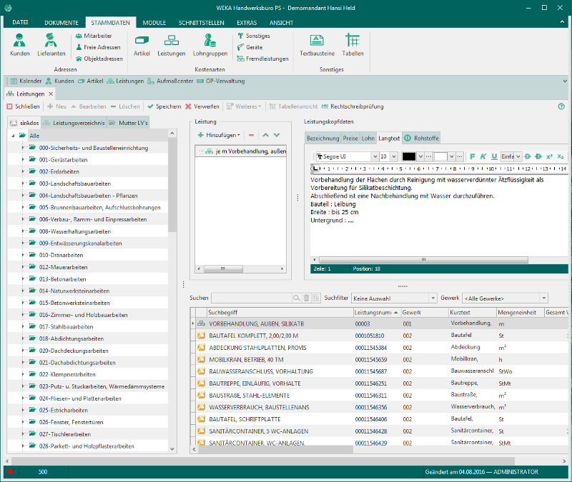Click the Tabellen ribbon icon
Screen dimensions: 572x482
(352, 44)
